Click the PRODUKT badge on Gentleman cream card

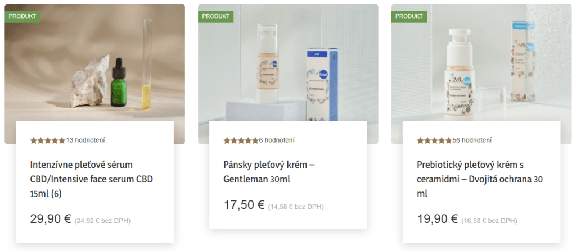click(x=215, y=16)
